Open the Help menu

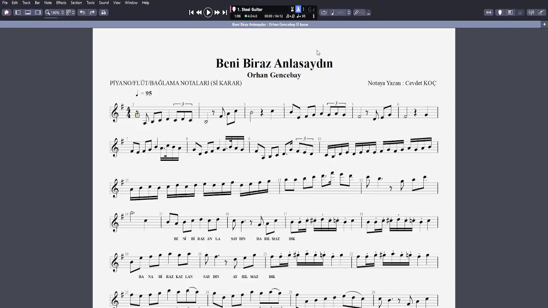(146, 3)
